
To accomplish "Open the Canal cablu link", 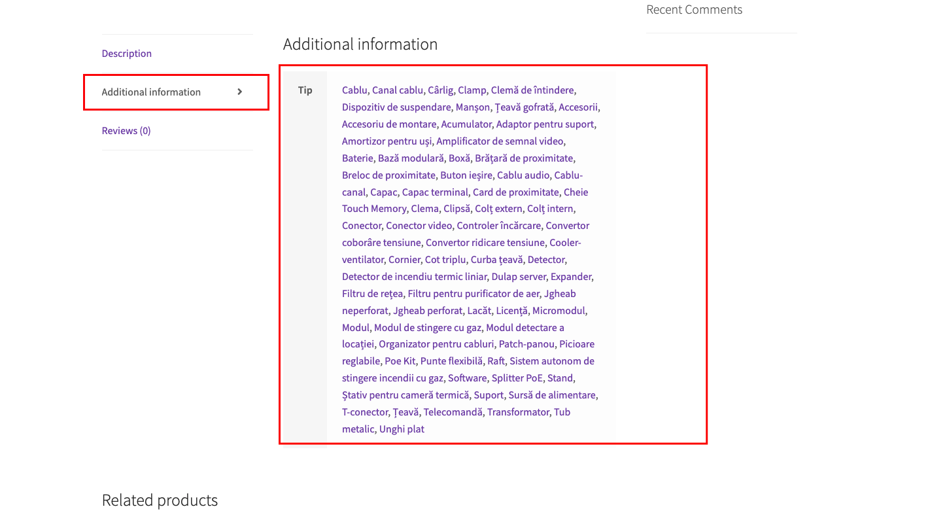I will tap(398, 90).
